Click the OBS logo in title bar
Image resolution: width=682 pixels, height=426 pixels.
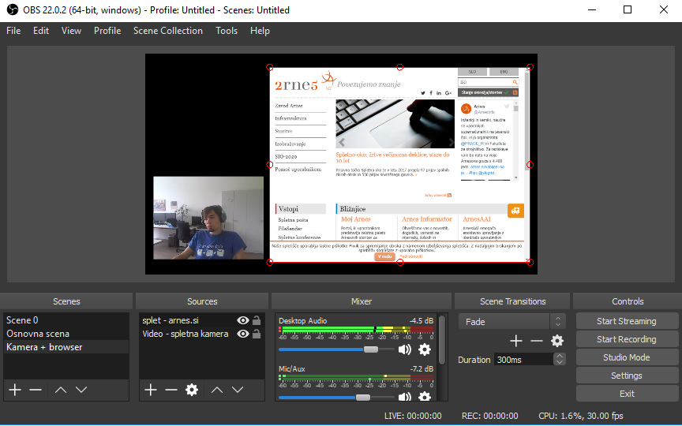click(x=12, y=9)
